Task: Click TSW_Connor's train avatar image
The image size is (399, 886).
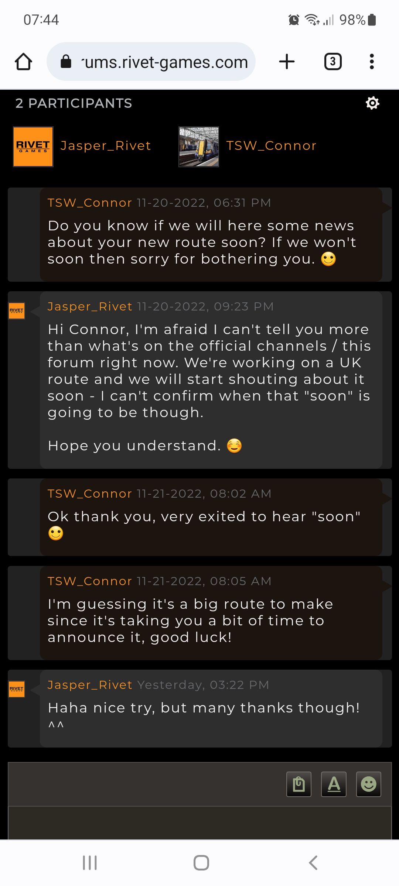Action: click(199, 147)
